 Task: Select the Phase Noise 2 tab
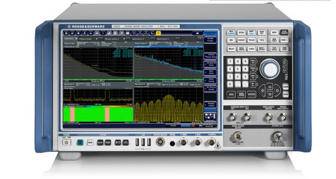pyautogui.click(x=112, y=39)
